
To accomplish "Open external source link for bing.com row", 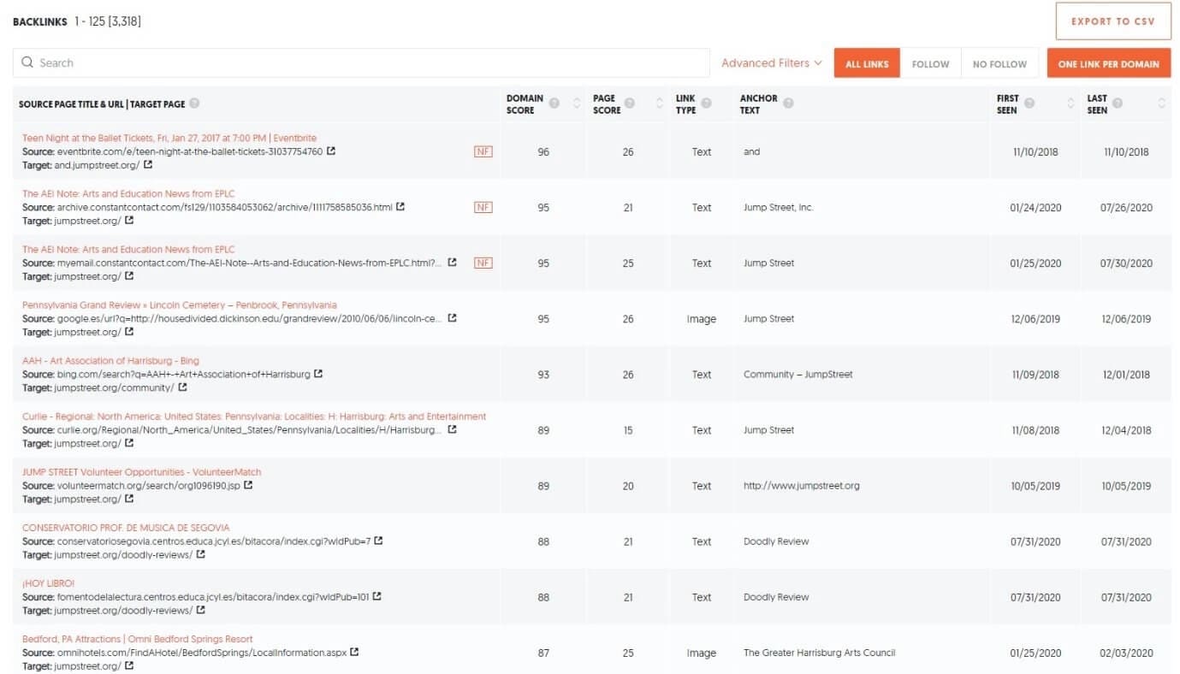I will (x=318, y=374).
